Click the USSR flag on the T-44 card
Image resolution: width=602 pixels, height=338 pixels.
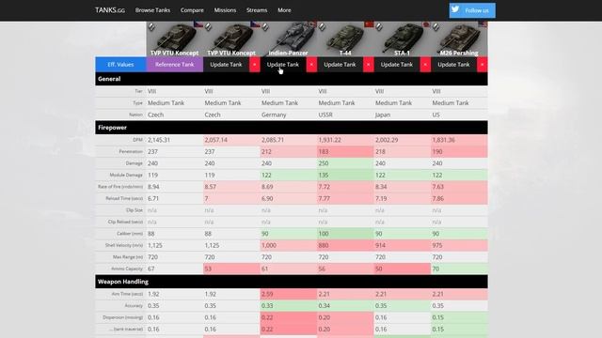369,24
